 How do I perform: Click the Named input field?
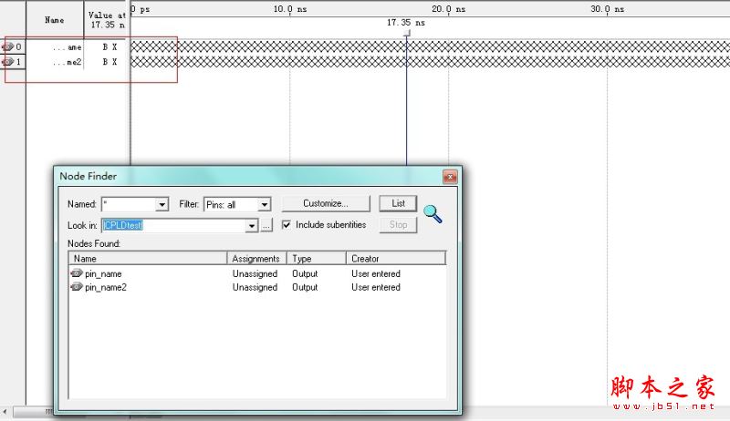pos(129,204)
